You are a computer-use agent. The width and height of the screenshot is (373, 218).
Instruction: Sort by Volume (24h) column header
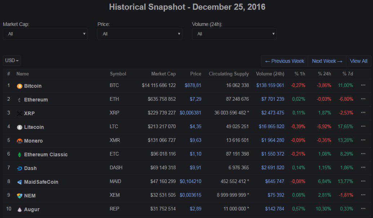tap(270, 74)
